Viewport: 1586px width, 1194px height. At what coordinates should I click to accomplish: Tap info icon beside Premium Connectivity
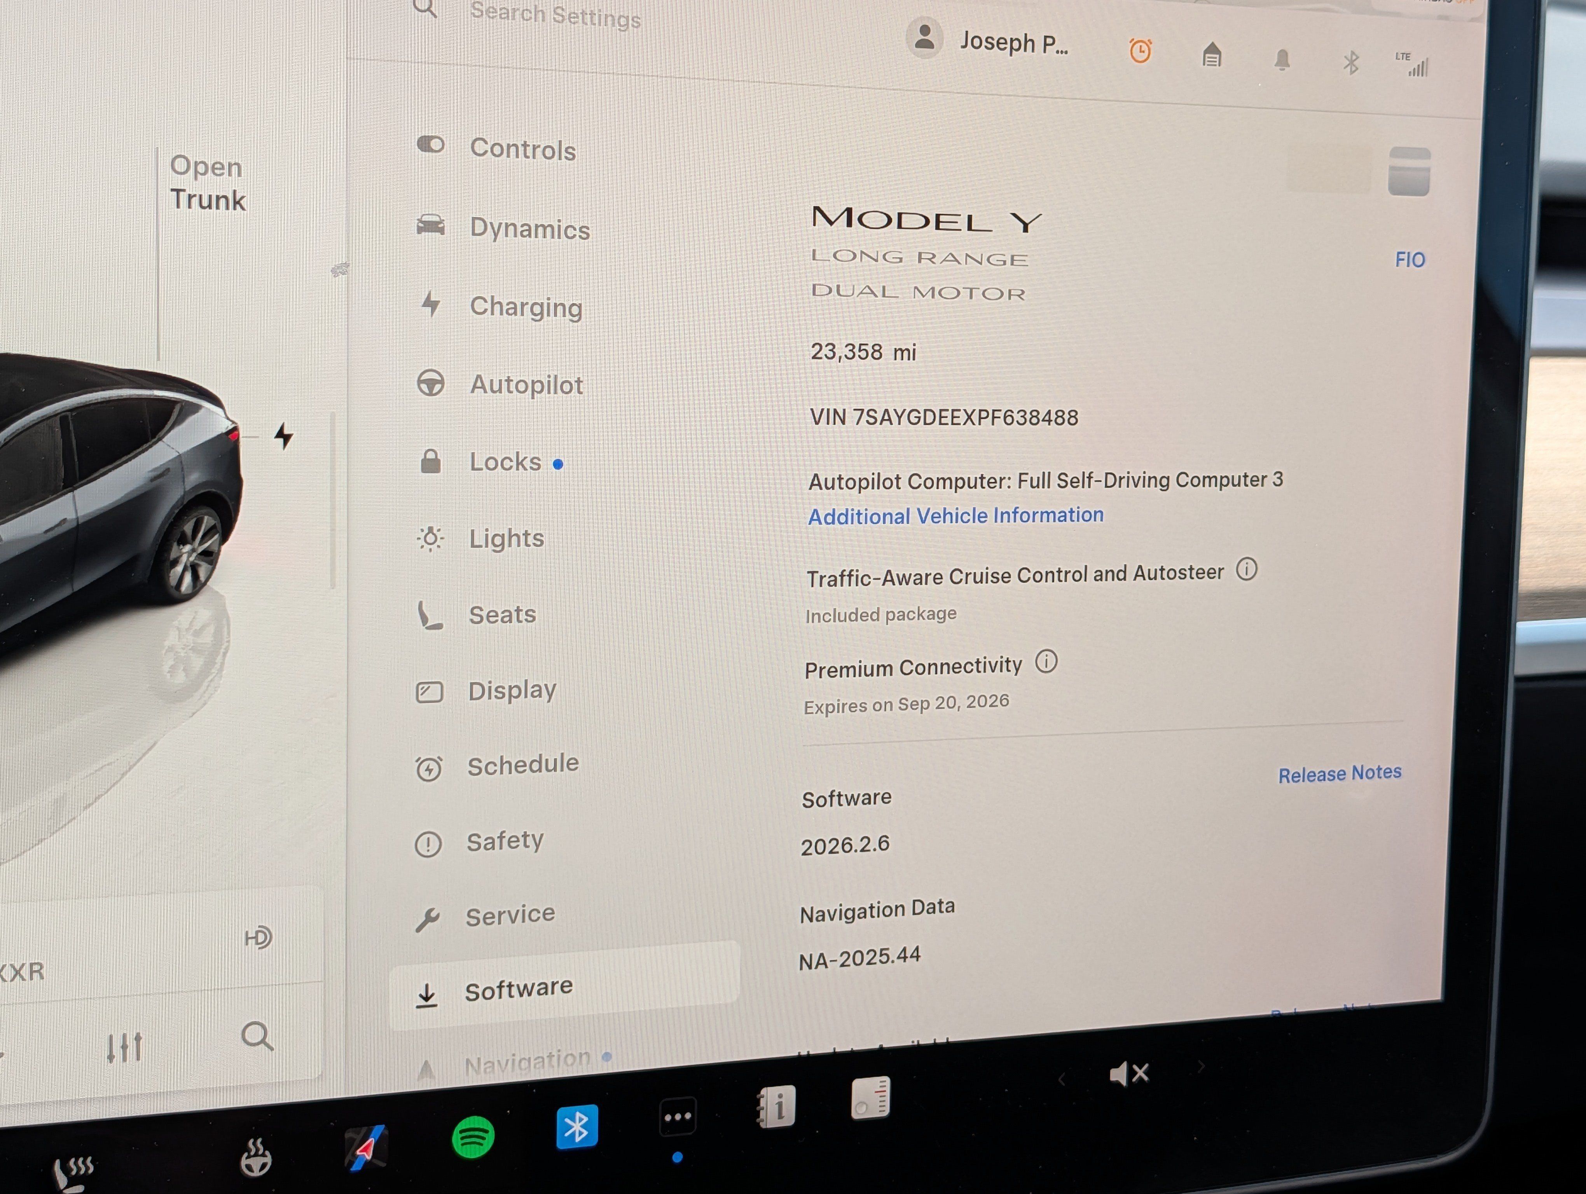pos(1046,661)
